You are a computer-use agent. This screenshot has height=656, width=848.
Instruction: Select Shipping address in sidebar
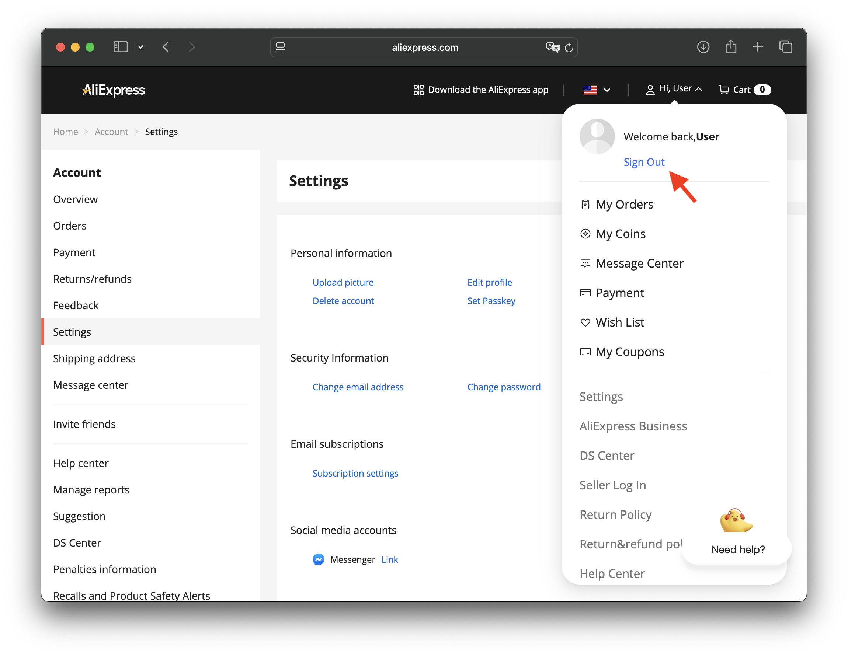tap(94, 358)
